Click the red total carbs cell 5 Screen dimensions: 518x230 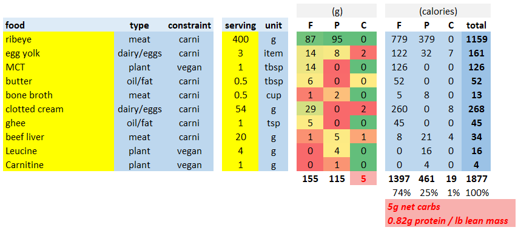click(363, 178)
